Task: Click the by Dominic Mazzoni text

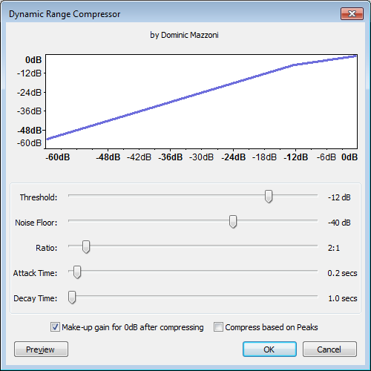Action: point(184,35)
